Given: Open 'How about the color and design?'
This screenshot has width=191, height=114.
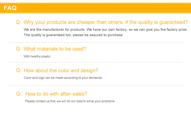Looking at the screenshot, I should pos(61,70).
